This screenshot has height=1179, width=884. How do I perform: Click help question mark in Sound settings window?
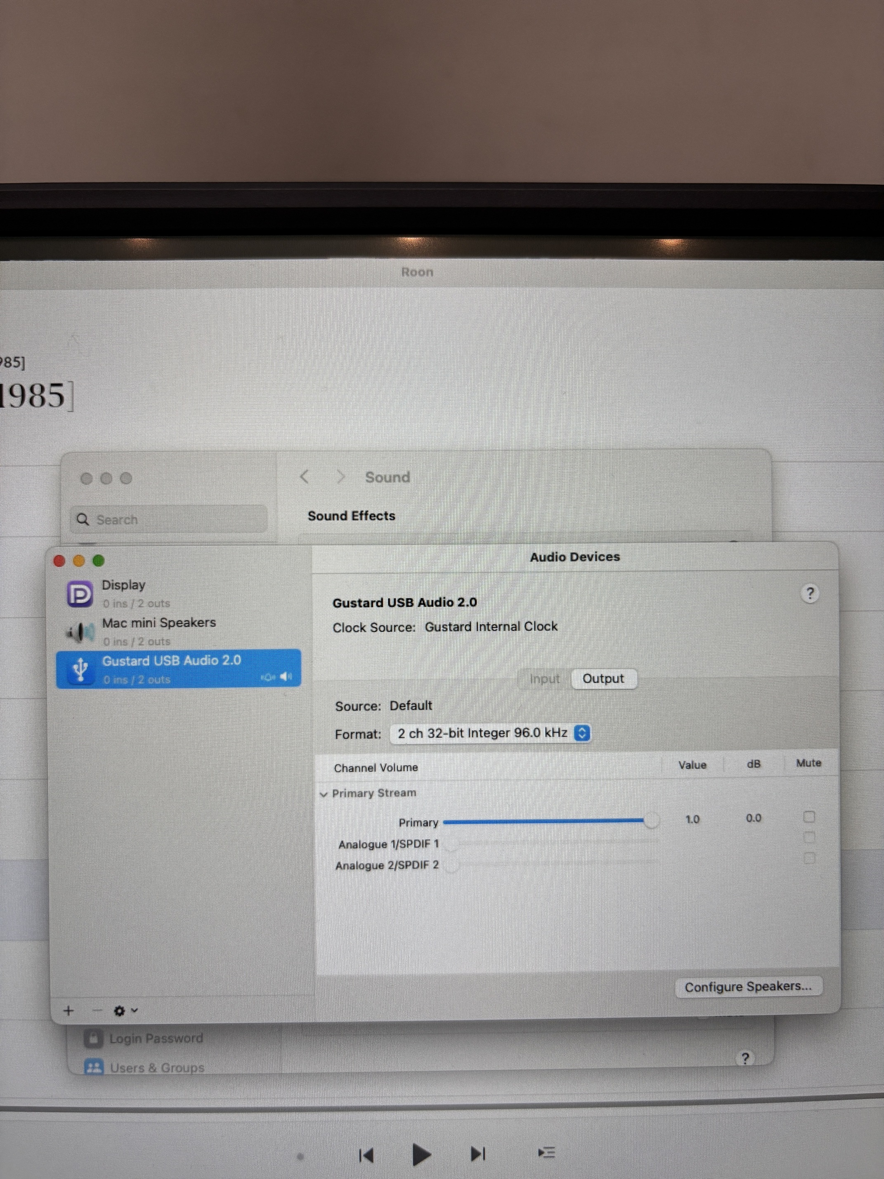click(x=745, y=1058)
